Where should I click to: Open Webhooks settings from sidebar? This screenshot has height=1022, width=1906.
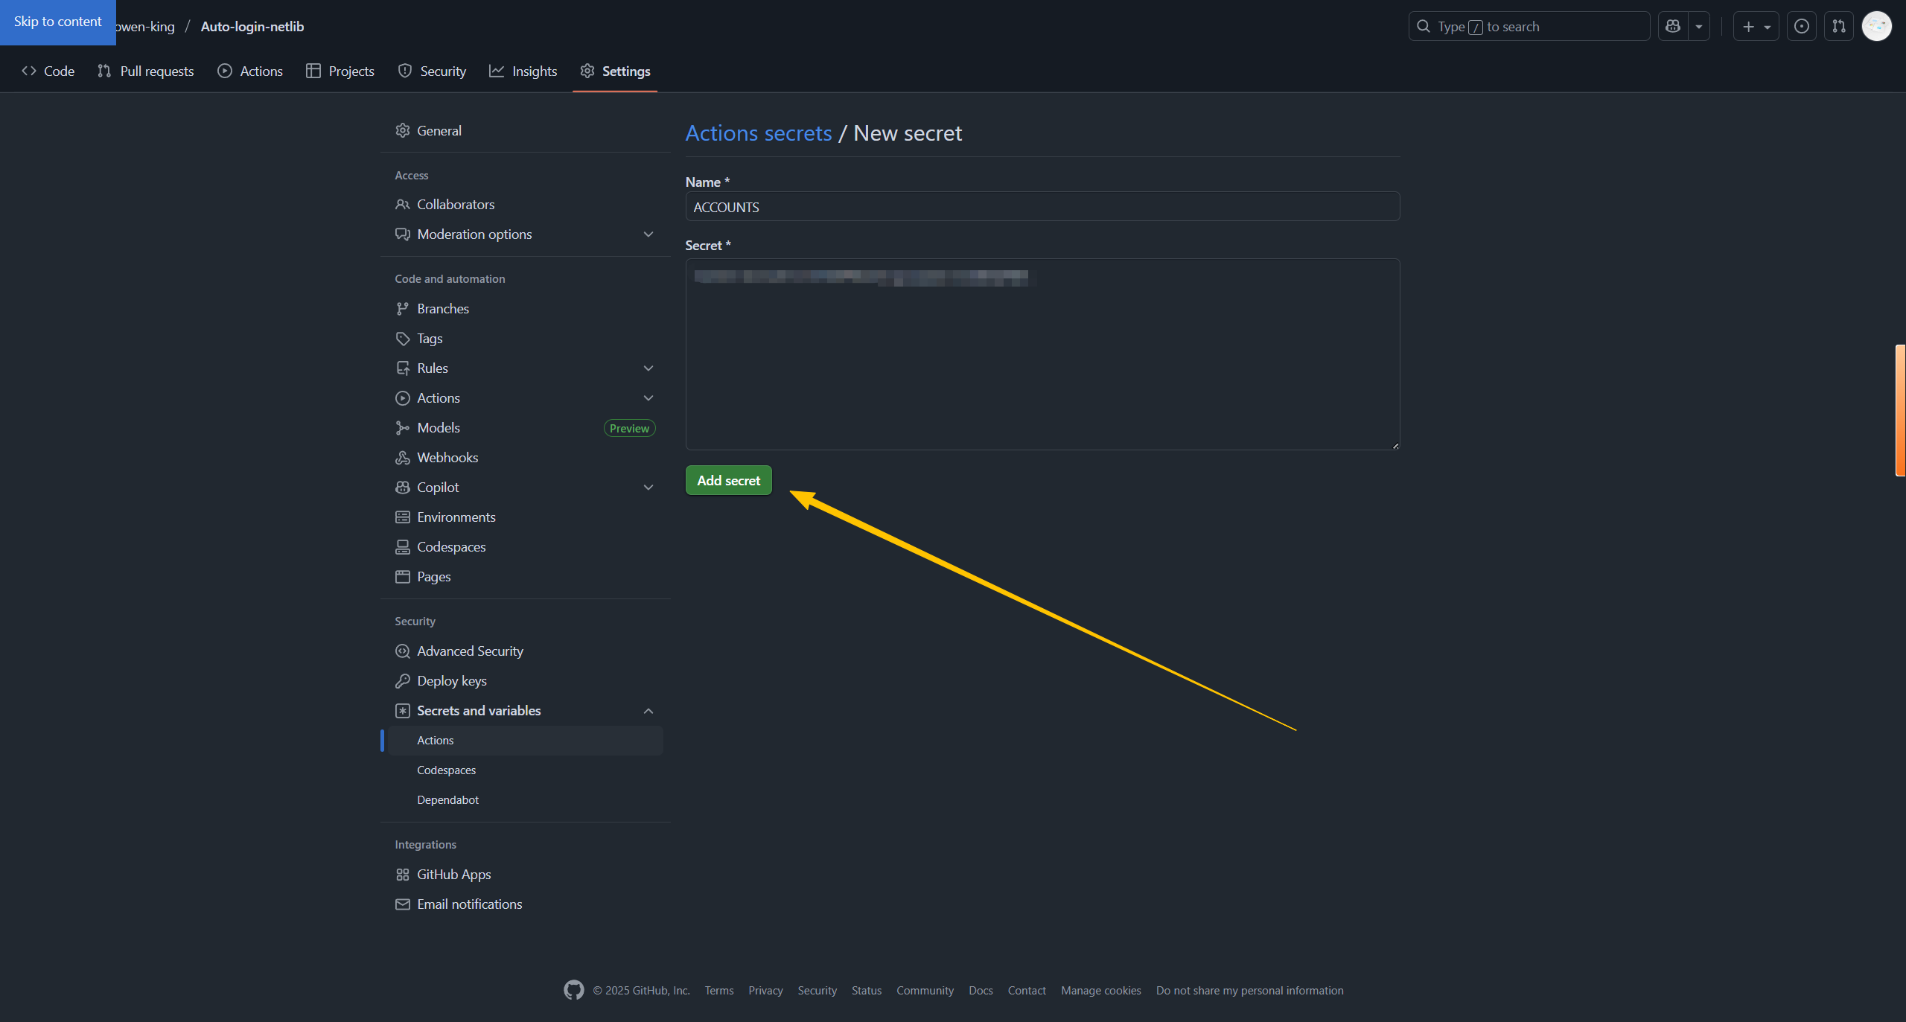click(447, 458)
